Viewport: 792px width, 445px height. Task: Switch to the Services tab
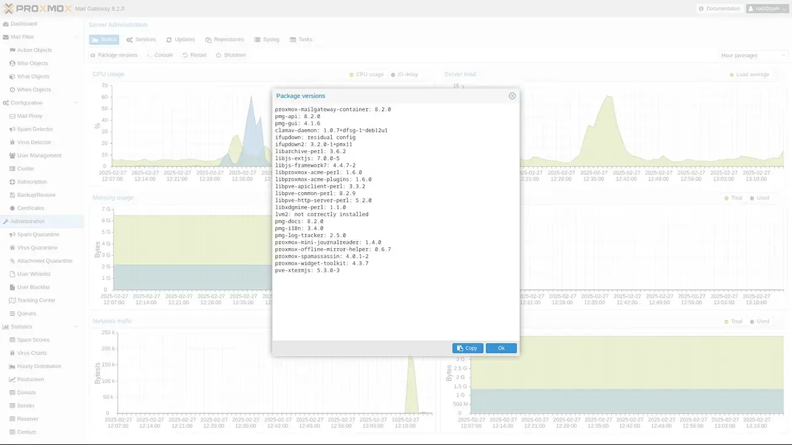[141, 39]
